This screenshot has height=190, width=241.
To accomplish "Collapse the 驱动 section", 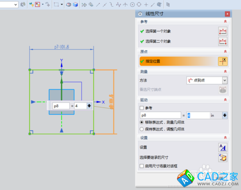I will pos(225,100).
